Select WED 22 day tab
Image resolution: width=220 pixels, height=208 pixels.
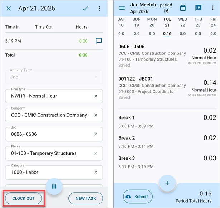[x=183, y=26]
